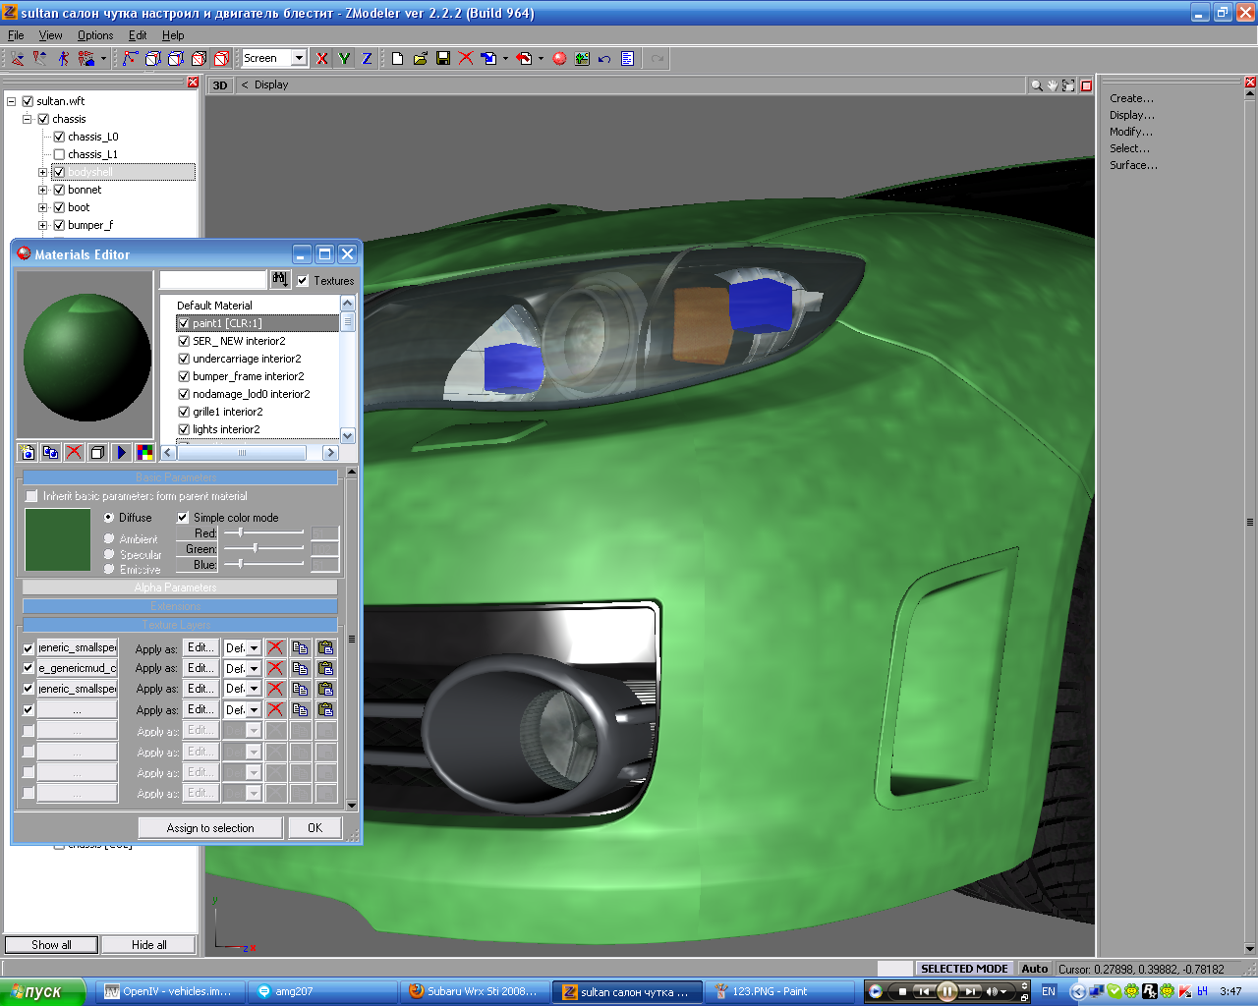Open the Options menu
The width and height of the screenshot is (1258, 1006).
(95, 35)
